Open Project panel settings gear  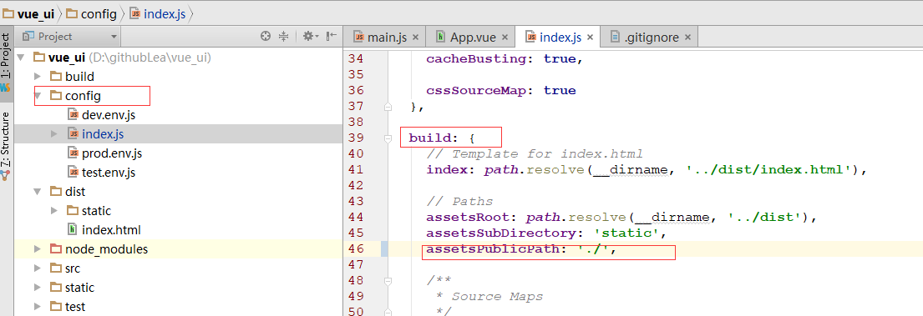pos(310,37)
